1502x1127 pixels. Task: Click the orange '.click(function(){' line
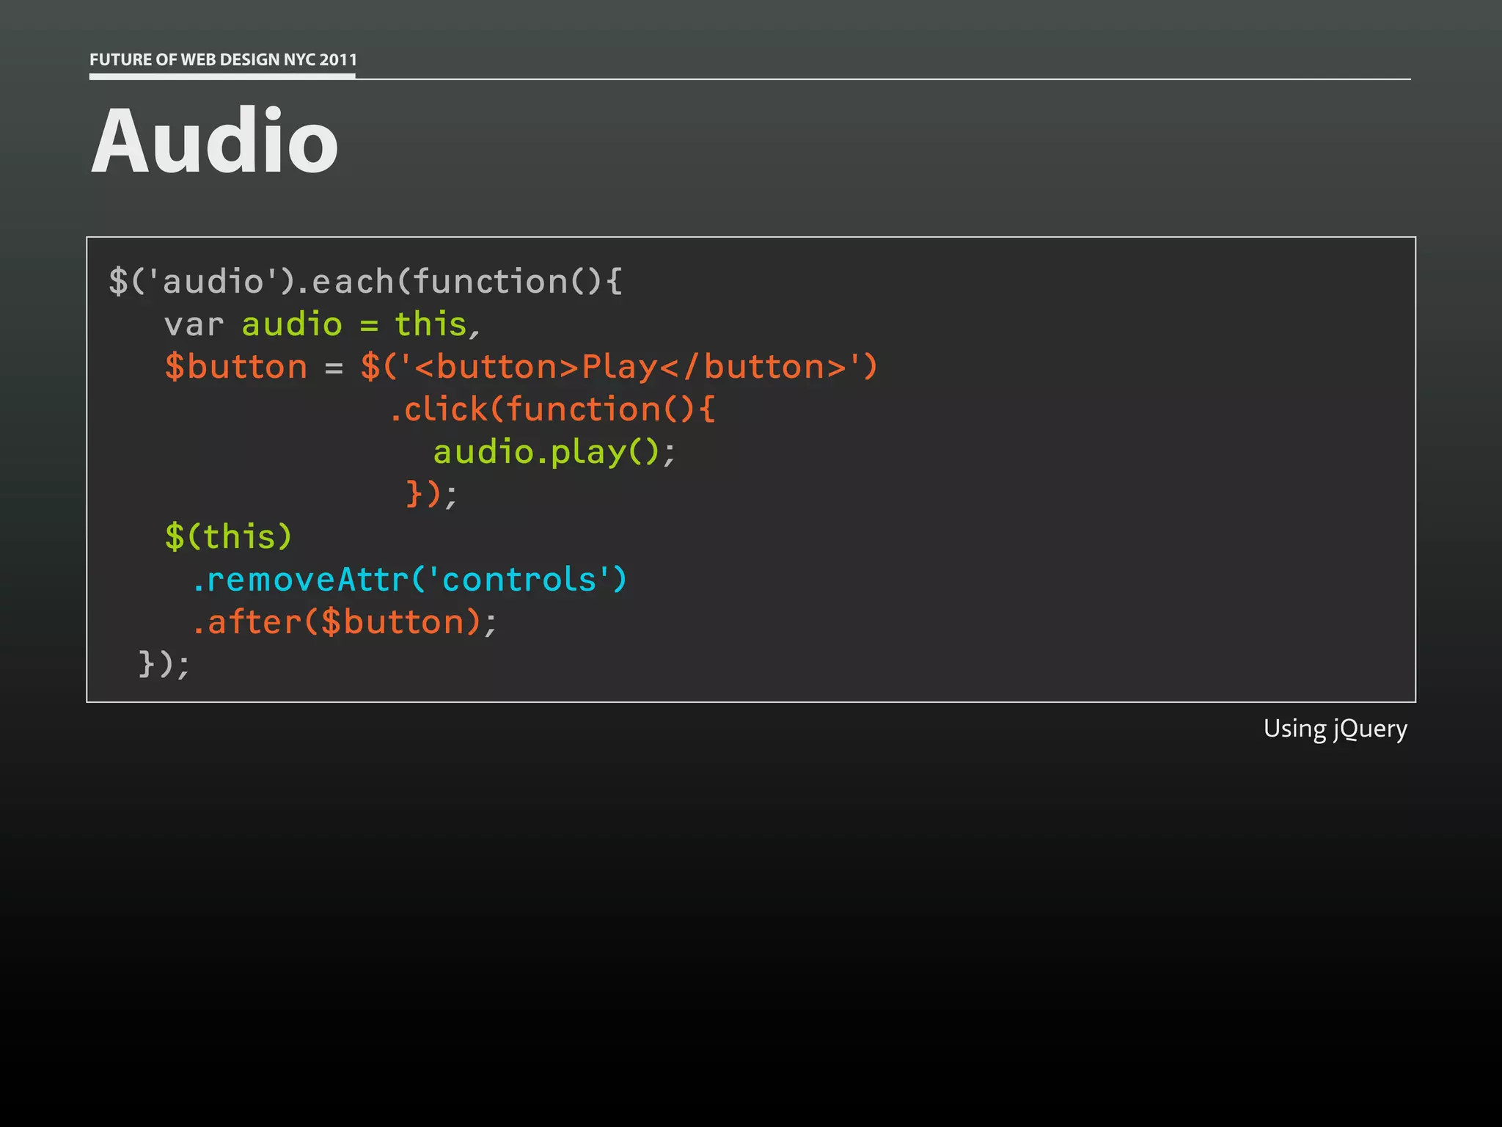(x=552, y=409)
